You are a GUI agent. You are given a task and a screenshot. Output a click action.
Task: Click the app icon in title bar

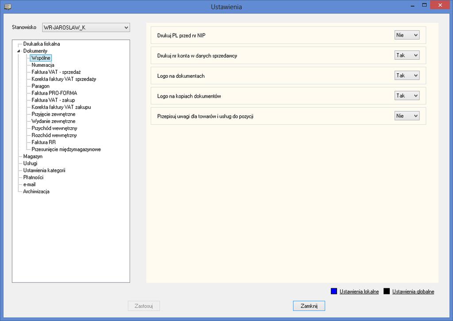click(8, 6)
